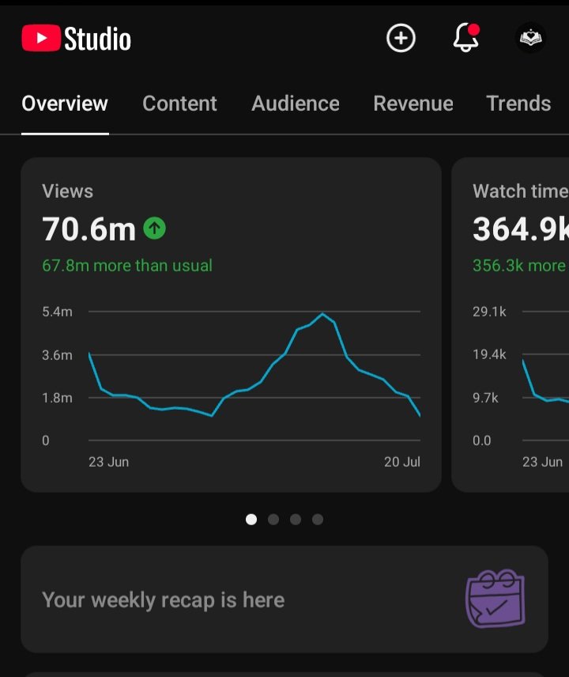Tap the '356.3k more' watch time text
569x677 pixels.
(519, 266)
